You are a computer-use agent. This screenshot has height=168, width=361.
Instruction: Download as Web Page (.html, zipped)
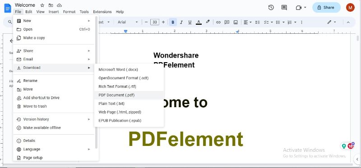pos(129,112)
